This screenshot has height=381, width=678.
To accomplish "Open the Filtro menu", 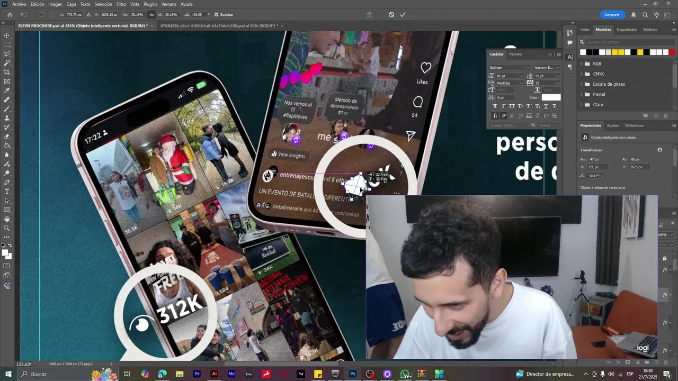I will pos(121,4).
